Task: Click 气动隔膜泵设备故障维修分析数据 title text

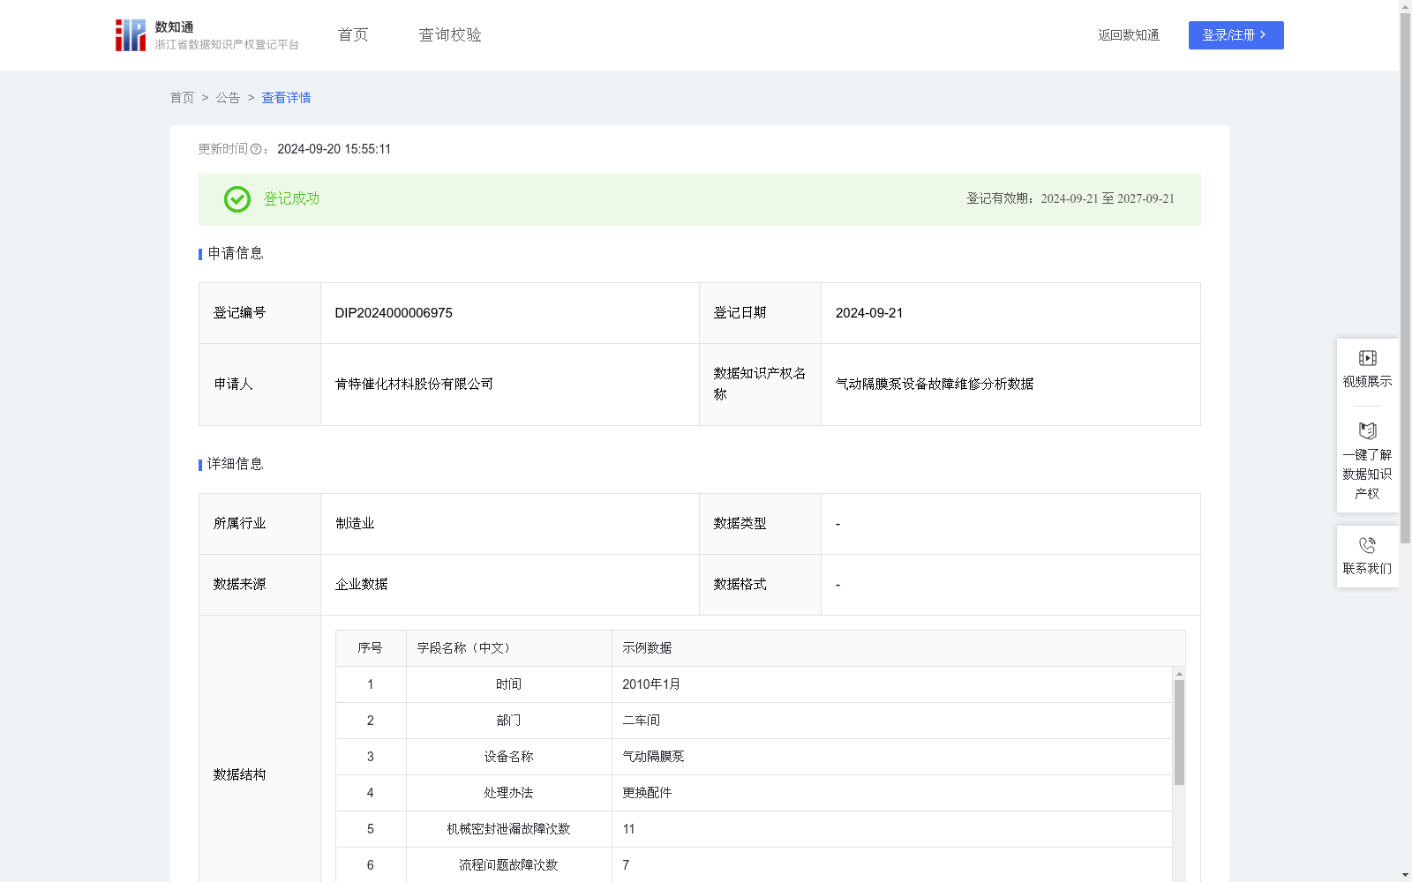Action: pyautogui.click(x=935, y=384)
